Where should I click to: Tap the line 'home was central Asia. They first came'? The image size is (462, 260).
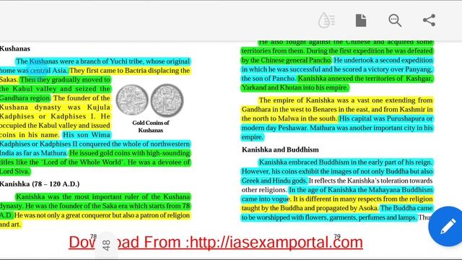tap(95, 71)
